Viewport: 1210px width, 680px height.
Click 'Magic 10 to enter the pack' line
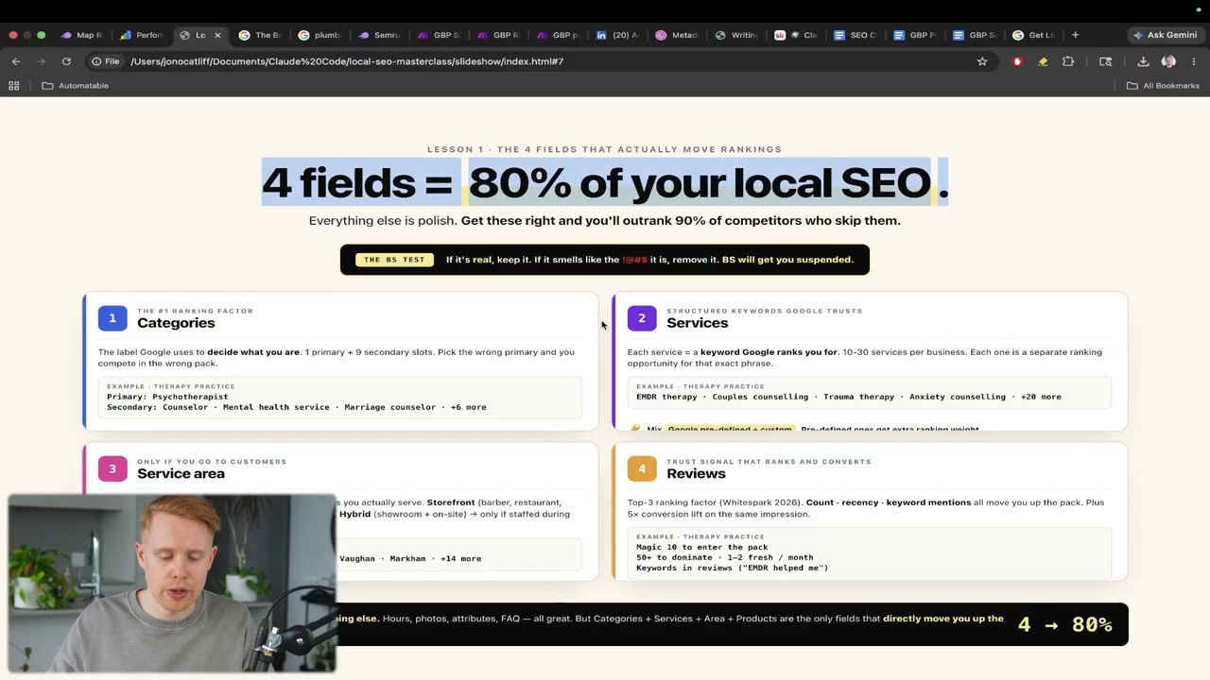[702, 548]
